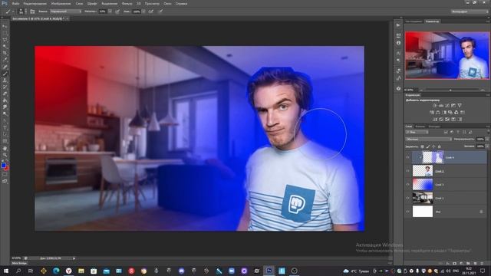The height and width of the screenshot is (276, 491).
Task: Select the Hand tool
Action: coord(5,148)
